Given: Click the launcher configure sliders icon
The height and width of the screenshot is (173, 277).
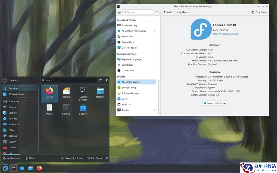Looking at the screenshot, I should pyautogui.click(x=101, y=80).
